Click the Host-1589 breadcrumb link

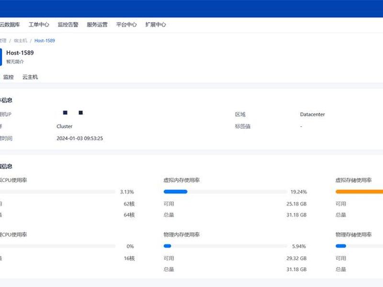click(x=45, y=41)
